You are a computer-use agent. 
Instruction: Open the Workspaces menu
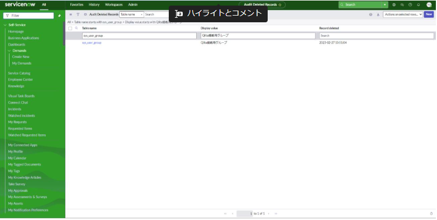pos(113,4)
